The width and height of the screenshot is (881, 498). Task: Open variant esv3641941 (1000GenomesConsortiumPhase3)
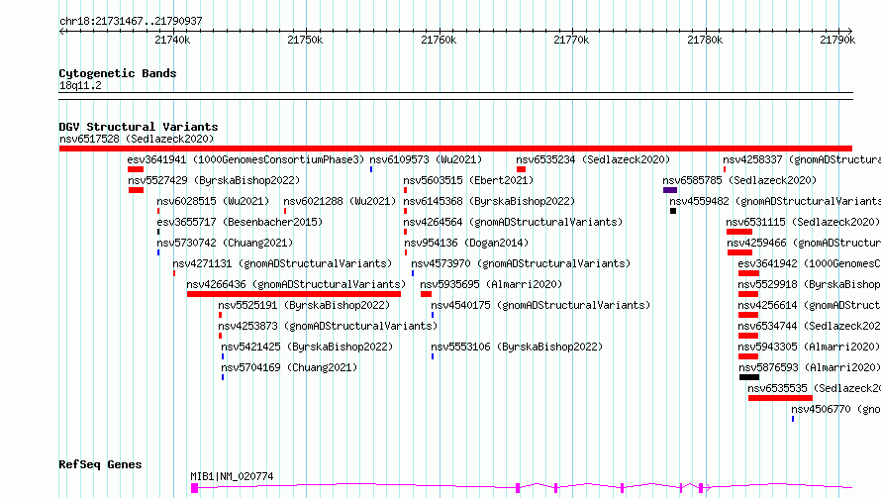pyautogui.click(x=245, y=159)
